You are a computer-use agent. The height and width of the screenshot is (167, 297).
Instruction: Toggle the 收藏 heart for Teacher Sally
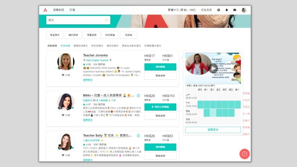tap(66, 155)
